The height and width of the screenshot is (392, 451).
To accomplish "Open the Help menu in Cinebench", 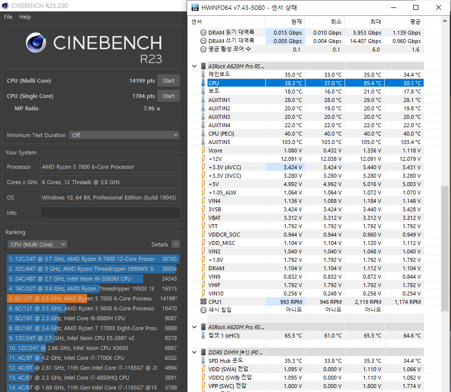I will point(25,17).
